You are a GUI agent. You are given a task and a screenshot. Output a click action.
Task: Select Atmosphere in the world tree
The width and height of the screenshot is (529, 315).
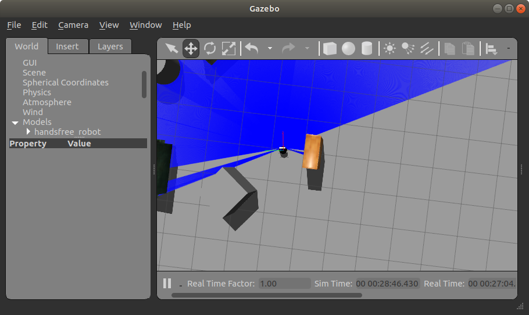pyautogui.click(x=47, y=102)
